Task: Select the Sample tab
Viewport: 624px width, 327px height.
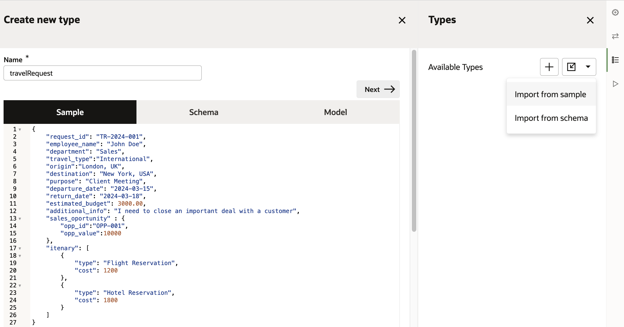Action: pos(70,112)
